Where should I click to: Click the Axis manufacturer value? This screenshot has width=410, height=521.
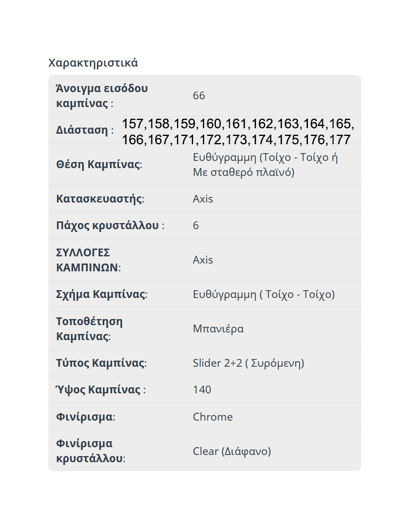tap(203, 199)
